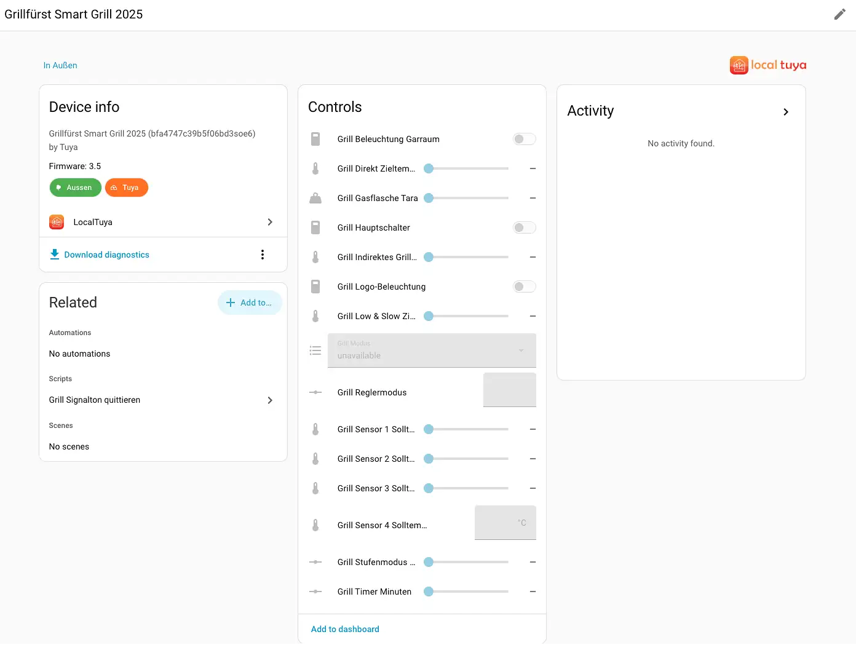The width and height of the screenshot is (856, 645).
Task: Adjust the Grill Direkt Zieltemperatur slider
Action: click(x=467, y=168)
